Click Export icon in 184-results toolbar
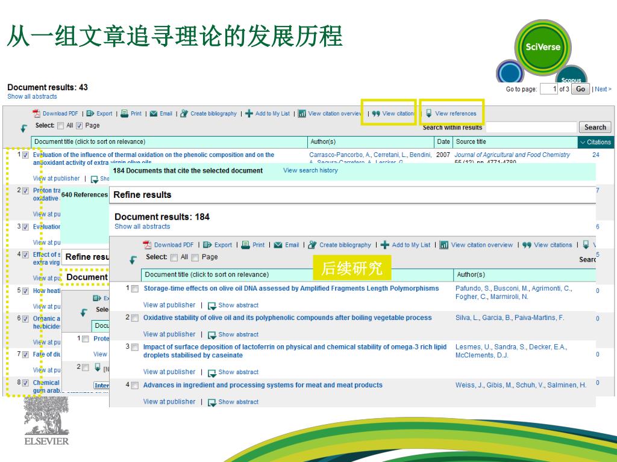 coord(207,245)
